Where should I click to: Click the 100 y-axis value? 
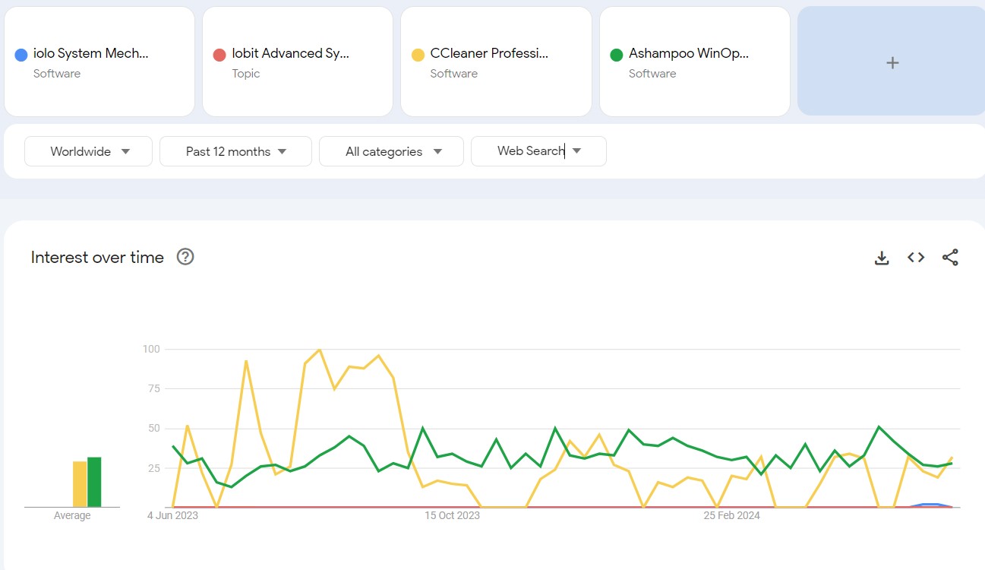point(151,349)
